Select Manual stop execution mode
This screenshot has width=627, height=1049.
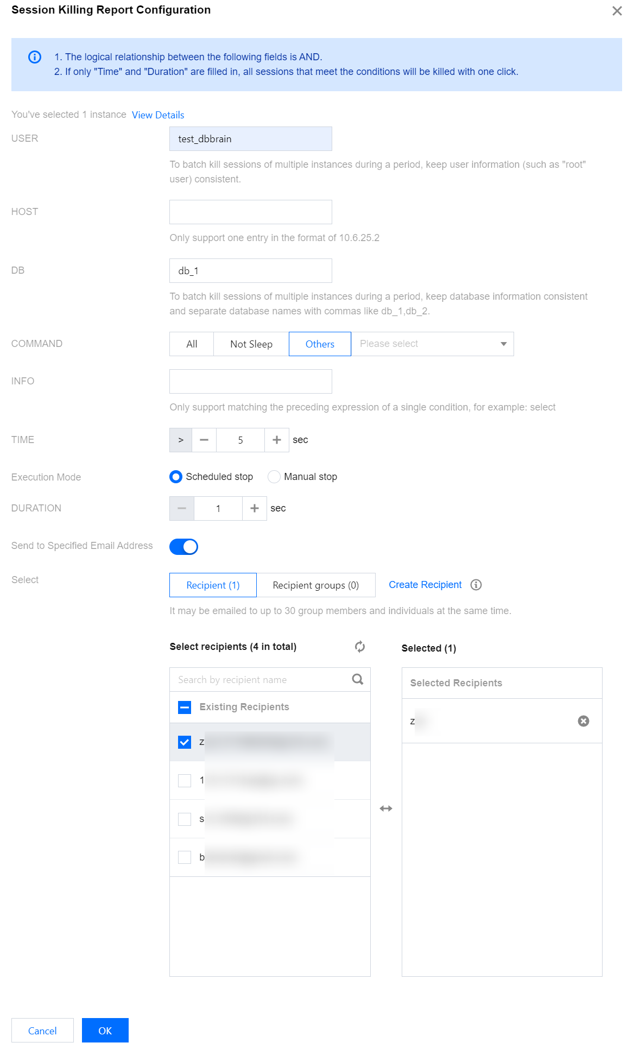pos(275,477)
